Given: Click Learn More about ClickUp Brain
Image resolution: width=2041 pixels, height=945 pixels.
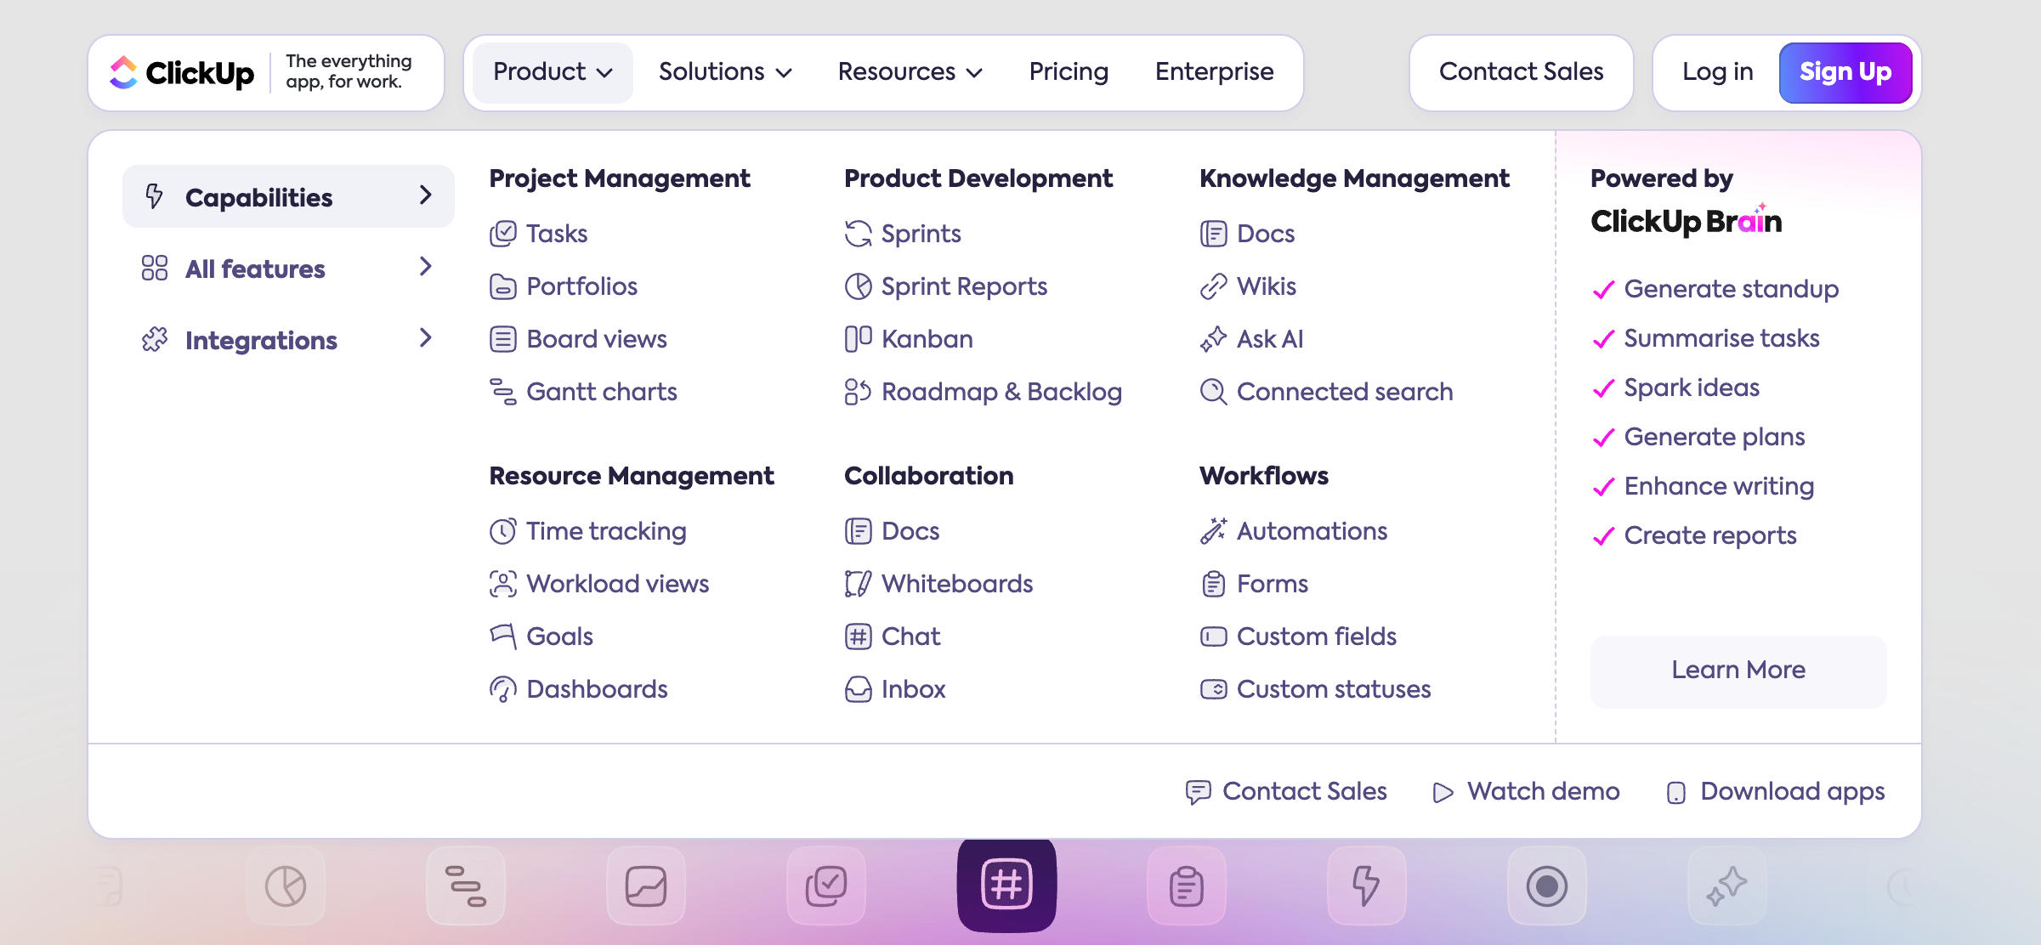Looking at the screenshot, I should pos(1738,671).
